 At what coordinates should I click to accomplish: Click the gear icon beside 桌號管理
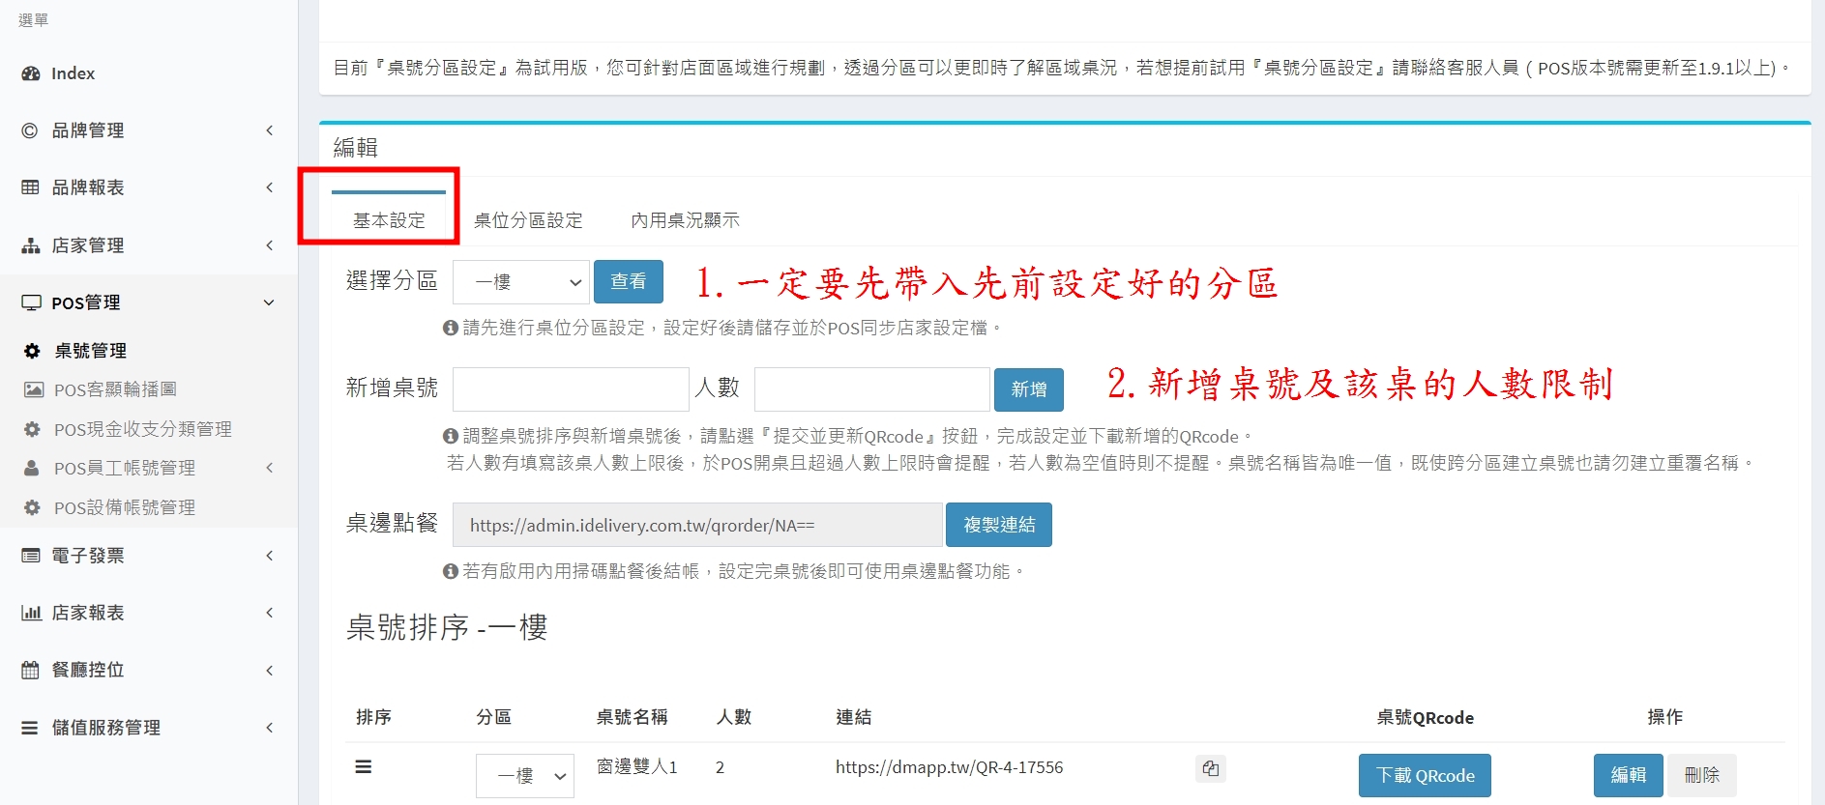[32, 351]
